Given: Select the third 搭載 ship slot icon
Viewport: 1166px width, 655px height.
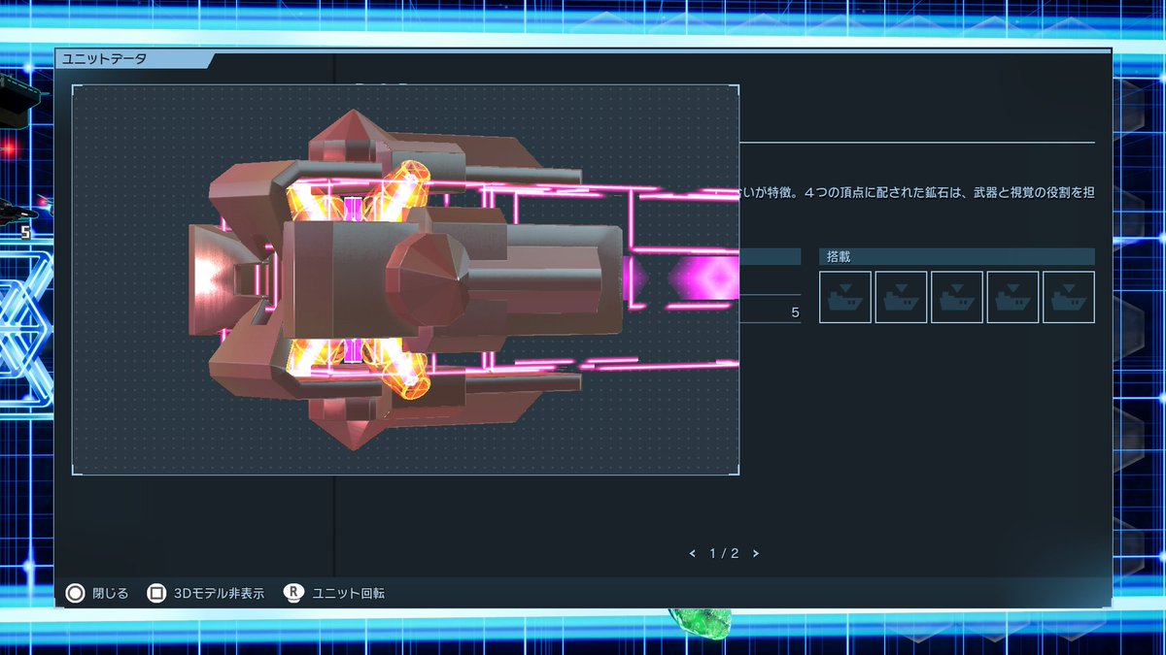Looking at the screenshot, I should (x=957, y=297).
